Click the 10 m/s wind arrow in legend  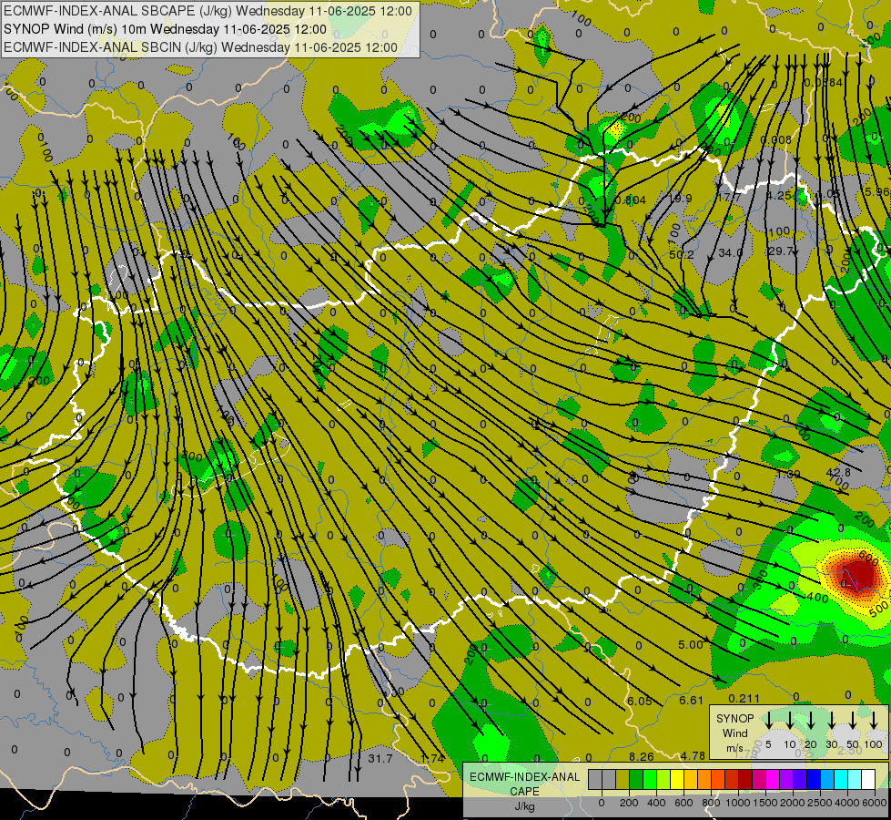789,721
